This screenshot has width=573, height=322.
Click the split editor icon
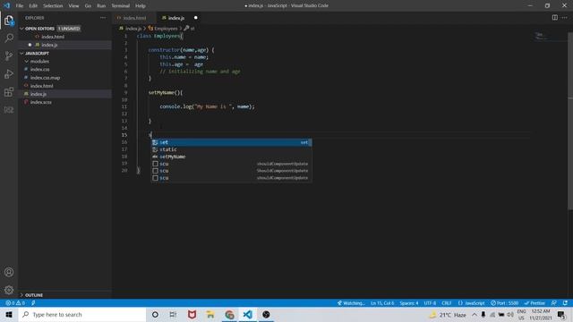(x=555, y=18)
